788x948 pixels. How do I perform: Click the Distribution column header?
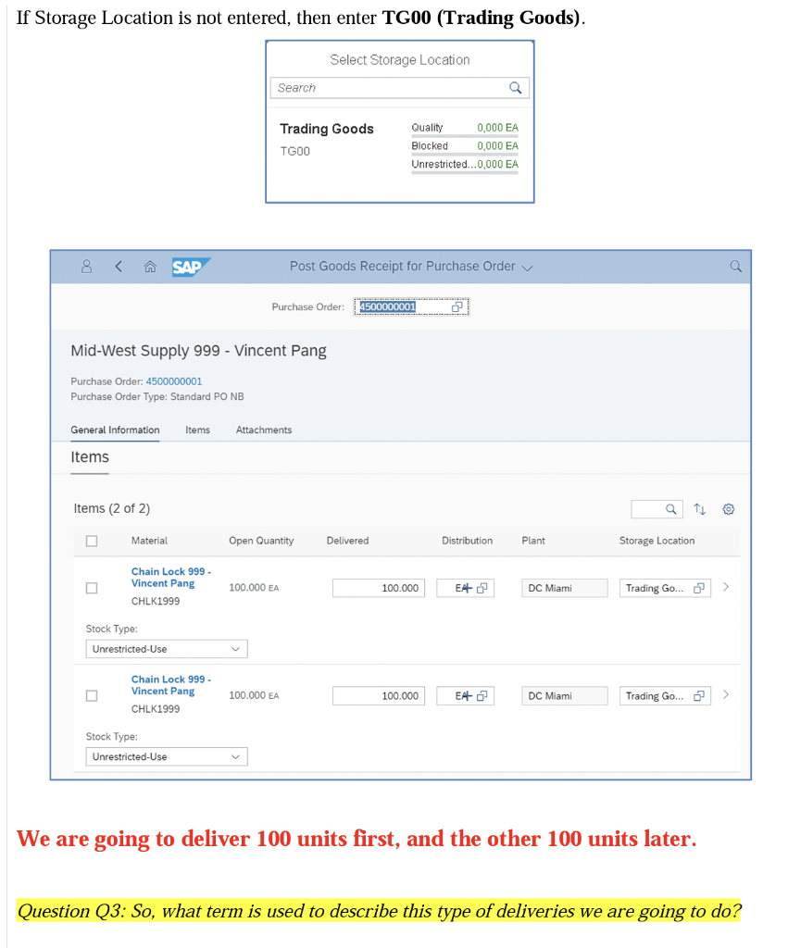tap(467, 541)
